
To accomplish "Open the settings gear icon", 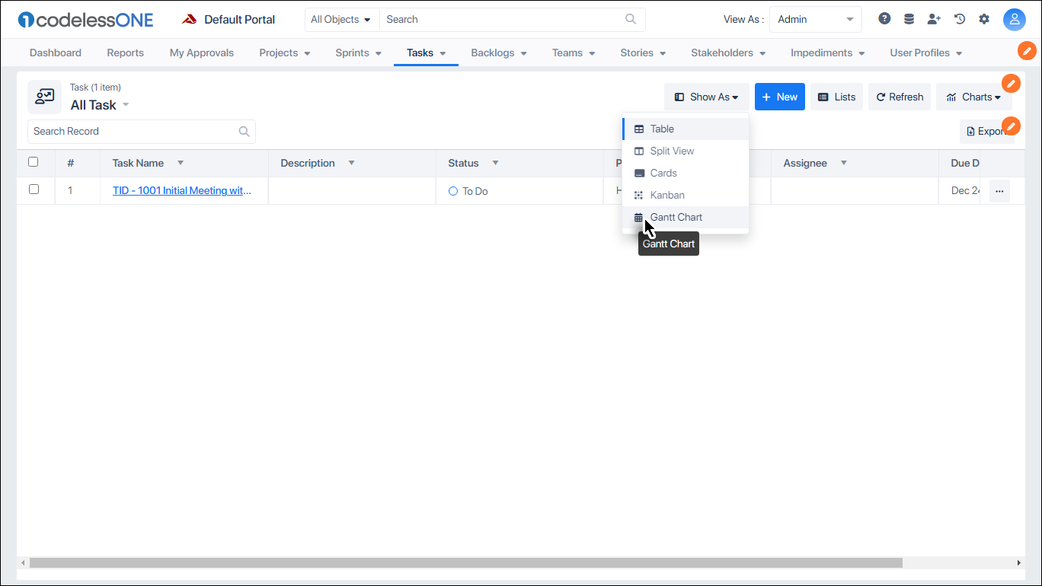I will tap(984, 18).
